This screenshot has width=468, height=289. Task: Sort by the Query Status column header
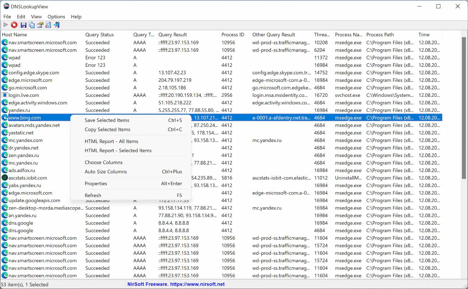point(108,35)
